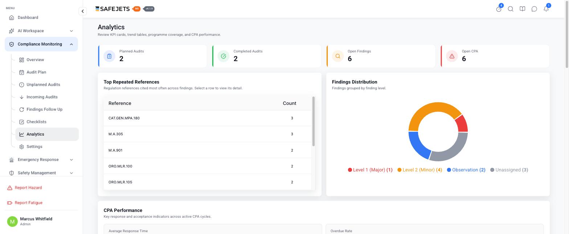
Task: Expand the Safety Management chevron
Action: 71,173
